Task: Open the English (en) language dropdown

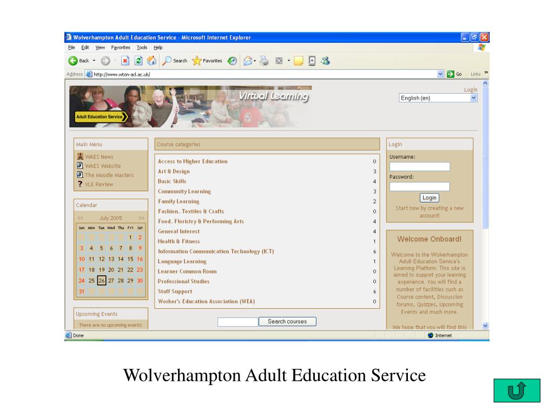Action: pos(438,98)
